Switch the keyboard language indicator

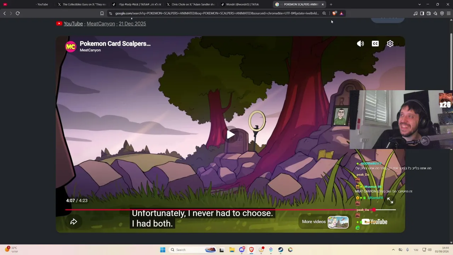[x=415, y=250]
